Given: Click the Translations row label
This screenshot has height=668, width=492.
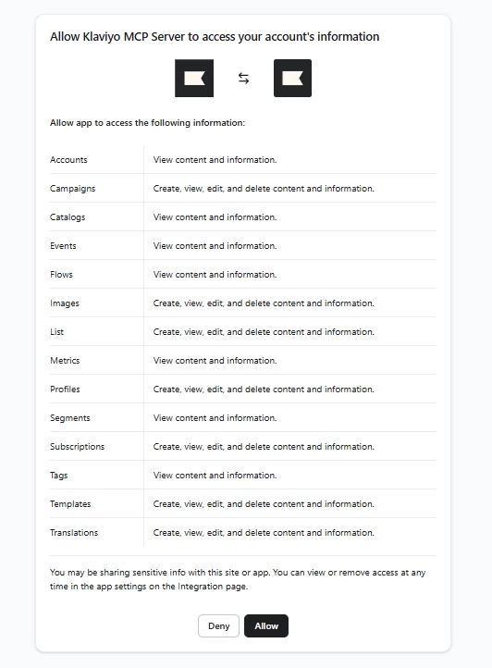Looking at the screenshot, I should coord(74,533).
